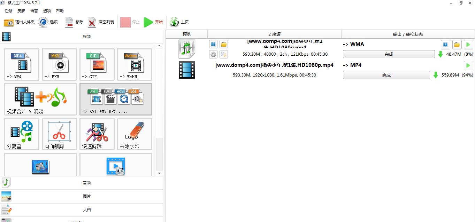Click the 输出 / 转换状态 column header
This screenshot has height=222, width=475.
tap(408, 34)
